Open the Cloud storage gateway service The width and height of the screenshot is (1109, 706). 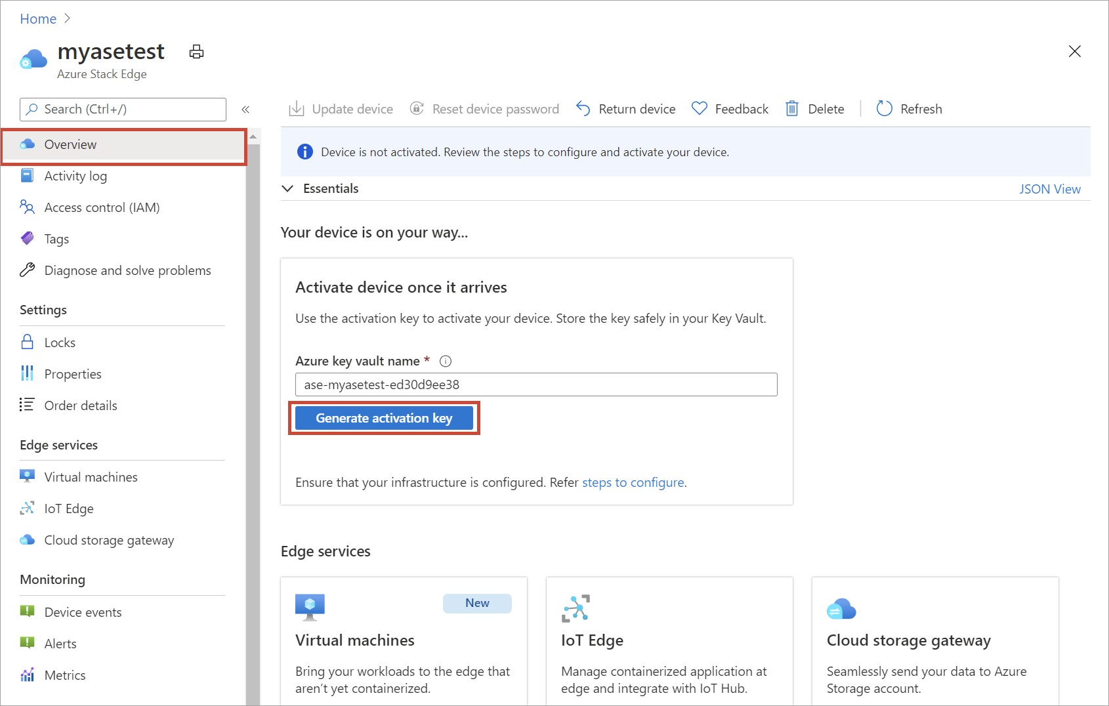pyautogui.click(x=108, y=539)
